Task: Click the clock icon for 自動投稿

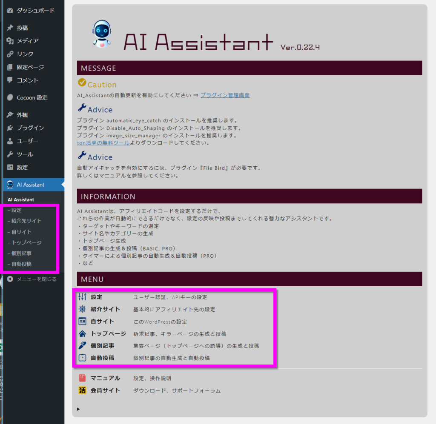Action: [83, 358]
